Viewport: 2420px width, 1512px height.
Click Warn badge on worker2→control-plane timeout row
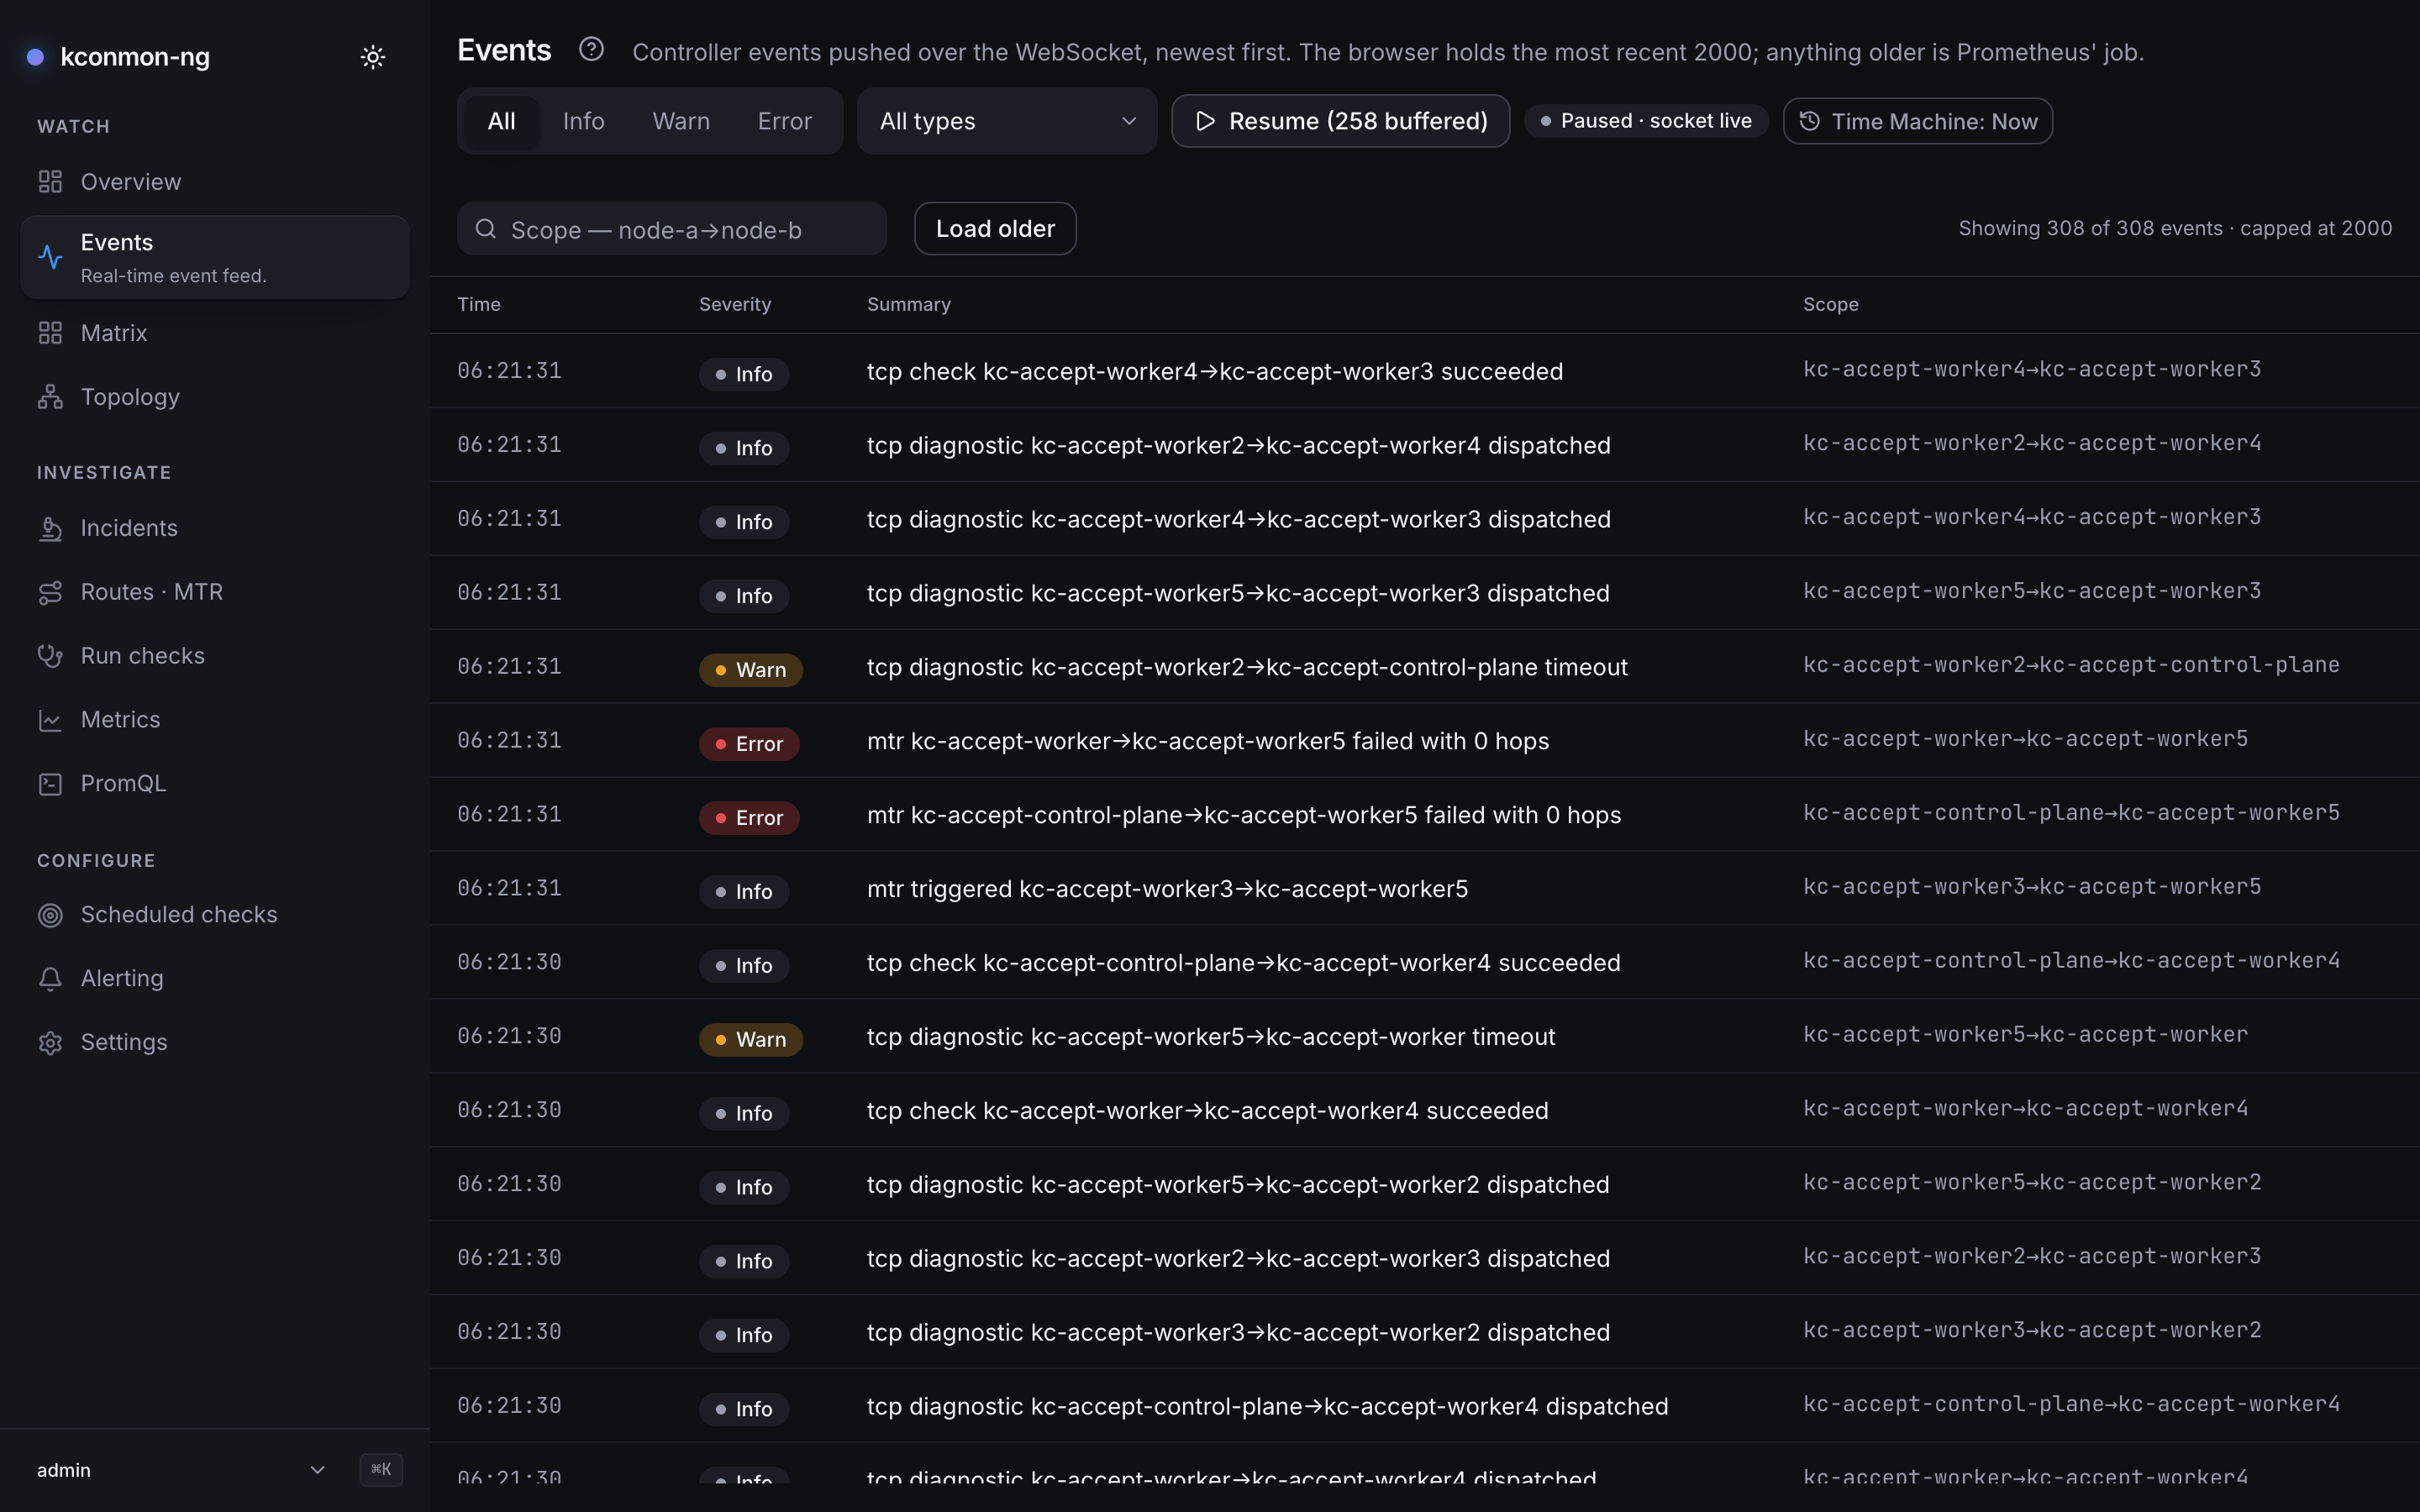click(x=750, y=669)
